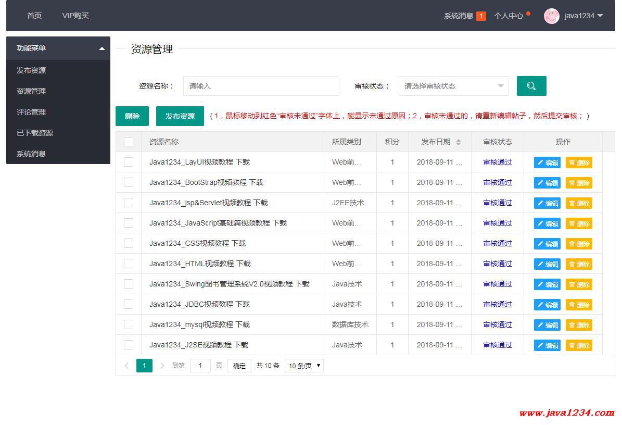This screenshot has height=425, width=622.
Task: Edit the Java1234_JDBC视频教程 resource
Action: coord(547,304)
